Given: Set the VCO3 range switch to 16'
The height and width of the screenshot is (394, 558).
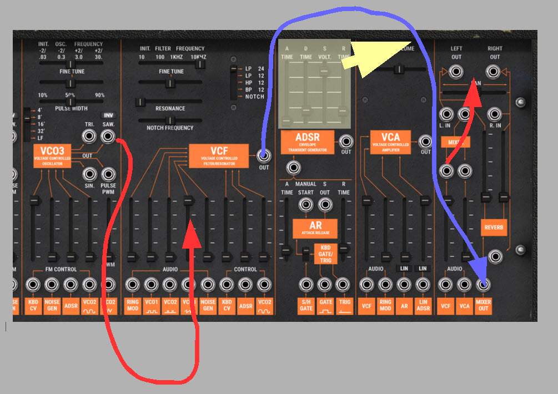Looking at the screenshot, I should coord(41,124).
